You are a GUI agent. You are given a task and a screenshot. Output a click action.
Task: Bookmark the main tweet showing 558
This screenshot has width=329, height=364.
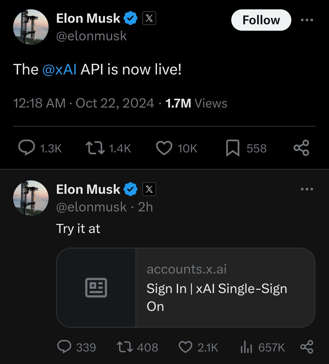coord(233,148)
